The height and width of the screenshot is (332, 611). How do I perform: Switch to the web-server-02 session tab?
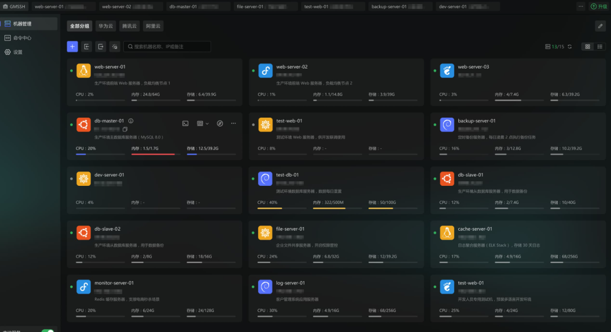pyautogui.click(x=131, y=6)
